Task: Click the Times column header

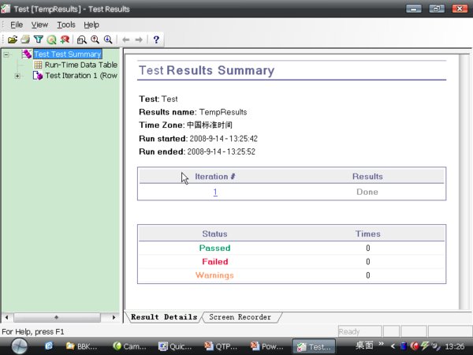Action: pos(367,234)
